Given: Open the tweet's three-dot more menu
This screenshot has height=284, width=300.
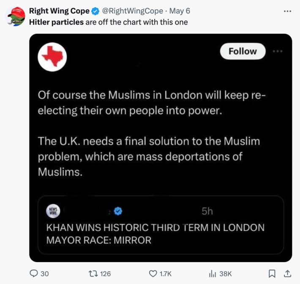Looking at the screenshot, I should click(x=287, y=11).
